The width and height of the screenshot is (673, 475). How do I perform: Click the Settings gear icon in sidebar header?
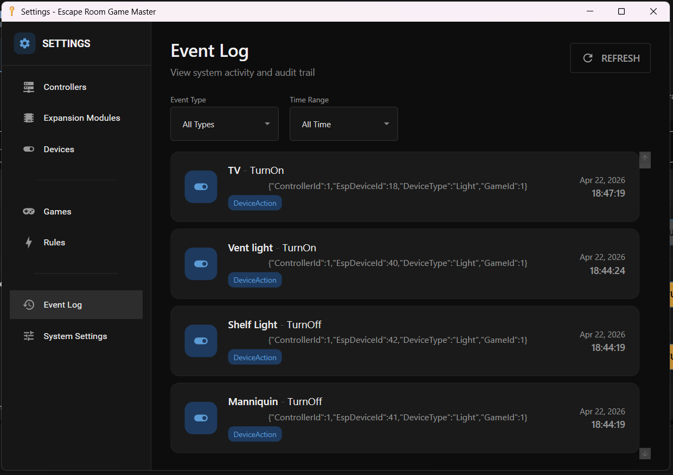click(x=24, y=43)
